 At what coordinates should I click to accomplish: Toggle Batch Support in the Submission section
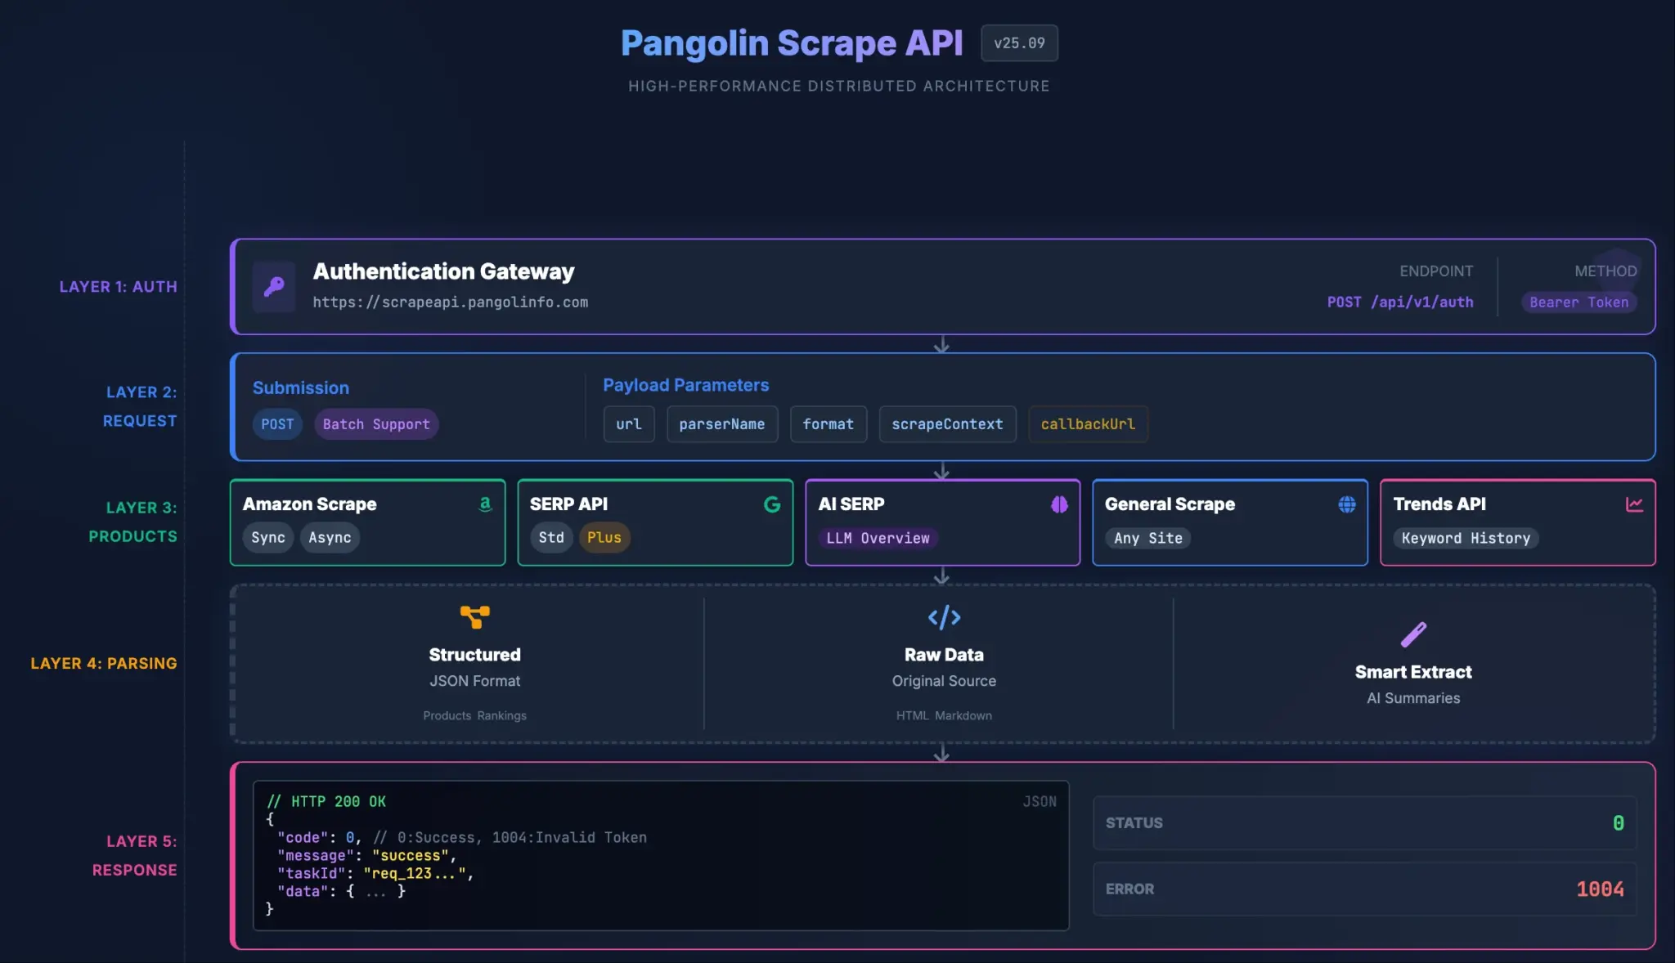pos(376,424)
